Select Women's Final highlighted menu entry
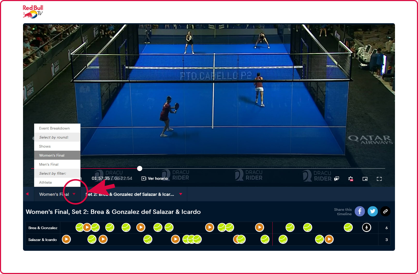The width and height of the screenshot is (418, 274). pos(52,155)
